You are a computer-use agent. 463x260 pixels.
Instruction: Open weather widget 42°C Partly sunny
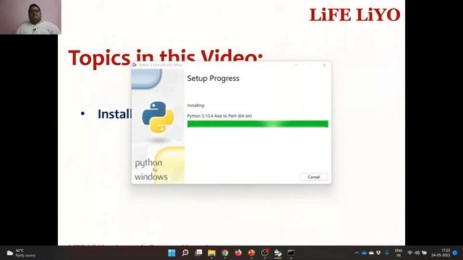(21, 253)
